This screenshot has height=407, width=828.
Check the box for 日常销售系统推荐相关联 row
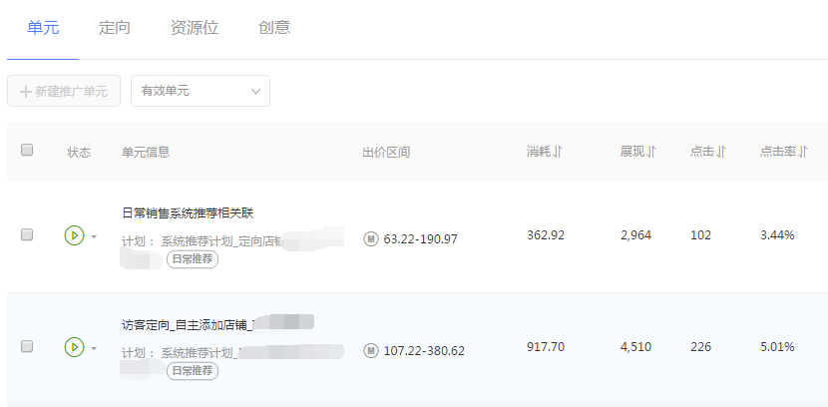27,234
